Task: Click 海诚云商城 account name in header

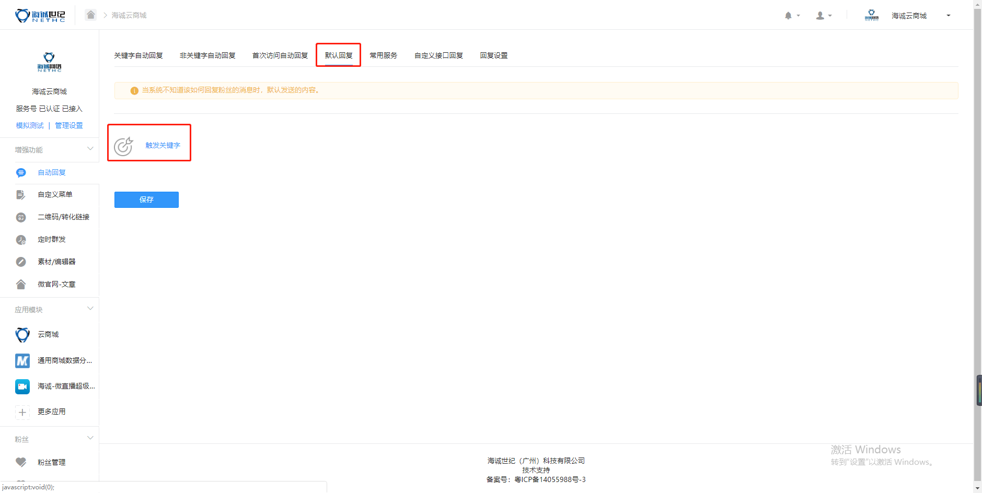Action: pos(909,16)
